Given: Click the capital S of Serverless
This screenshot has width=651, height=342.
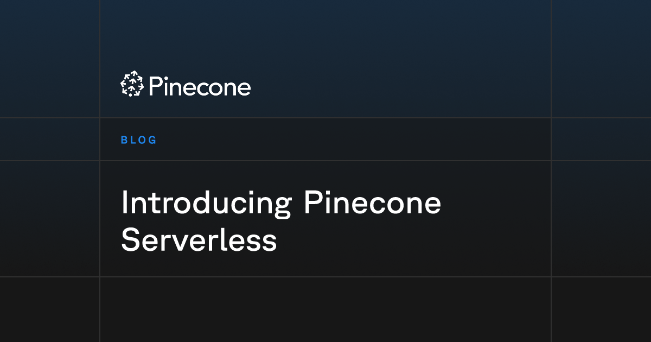Looking at the screenshot, I should click(x=130, y=240).
